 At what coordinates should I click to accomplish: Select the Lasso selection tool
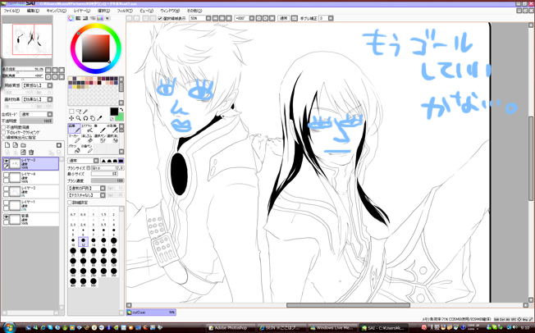(79, 112)
